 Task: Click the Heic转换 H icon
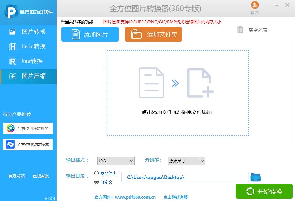tap(13, 47)
